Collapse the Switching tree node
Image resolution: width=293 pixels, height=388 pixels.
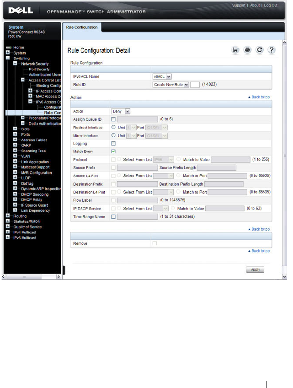coord(8,58)
